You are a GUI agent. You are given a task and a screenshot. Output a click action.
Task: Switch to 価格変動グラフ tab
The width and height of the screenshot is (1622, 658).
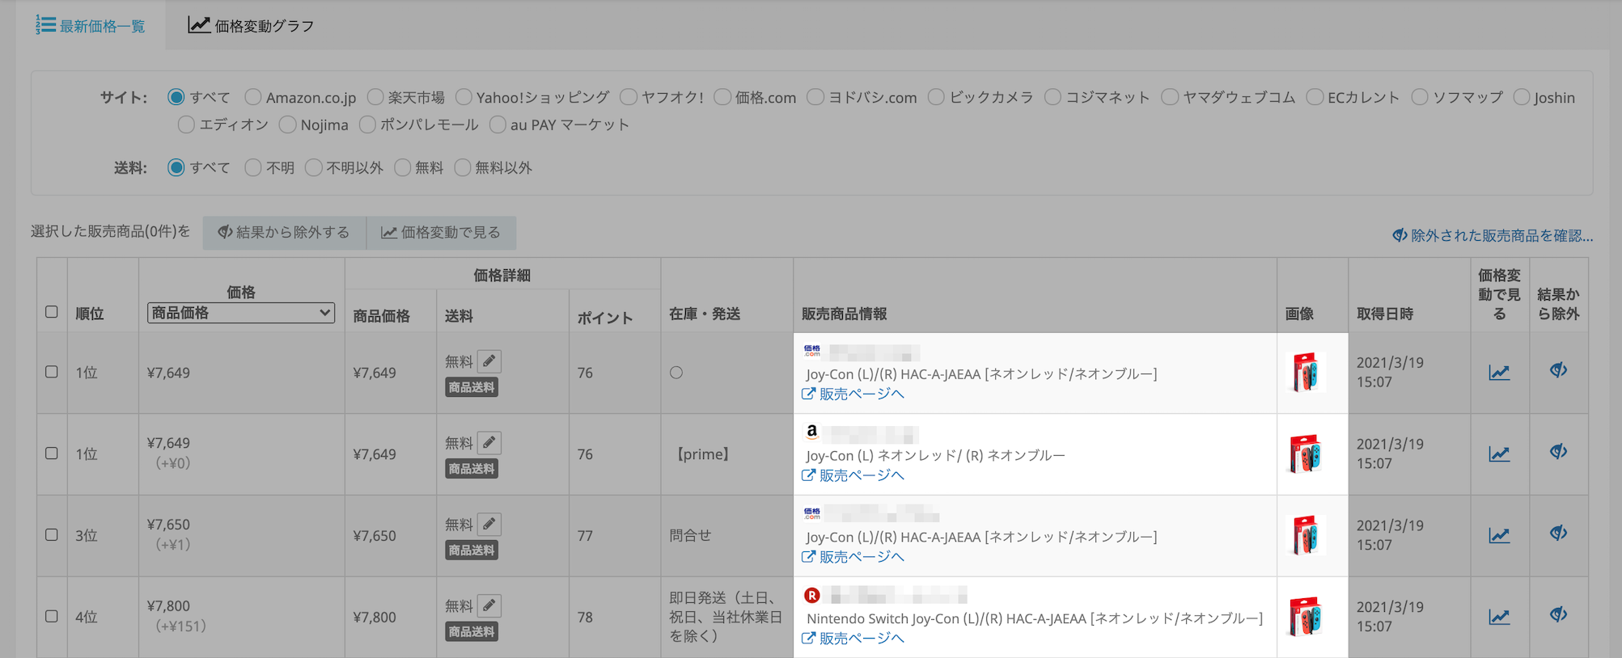251,26
